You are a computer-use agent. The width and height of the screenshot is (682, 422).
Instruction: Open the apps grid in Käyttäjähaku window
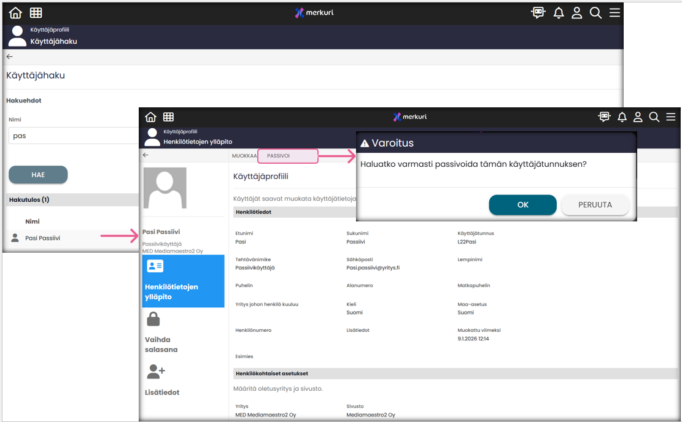click(36, 13)
